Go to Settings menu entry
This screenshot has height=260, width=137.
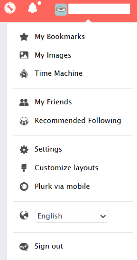pos(48,149)
